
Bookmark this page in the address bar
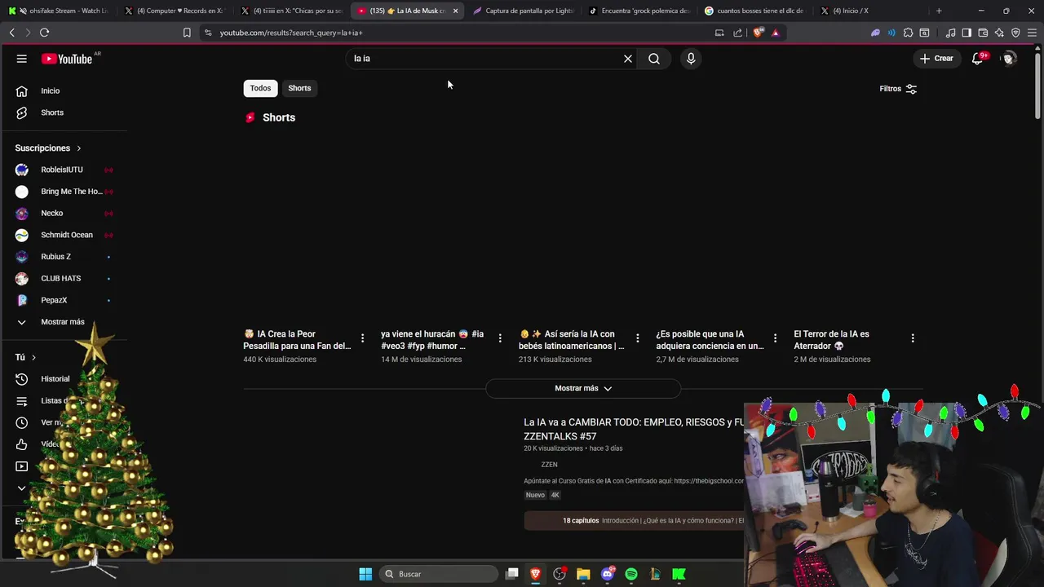pos(187,33)
